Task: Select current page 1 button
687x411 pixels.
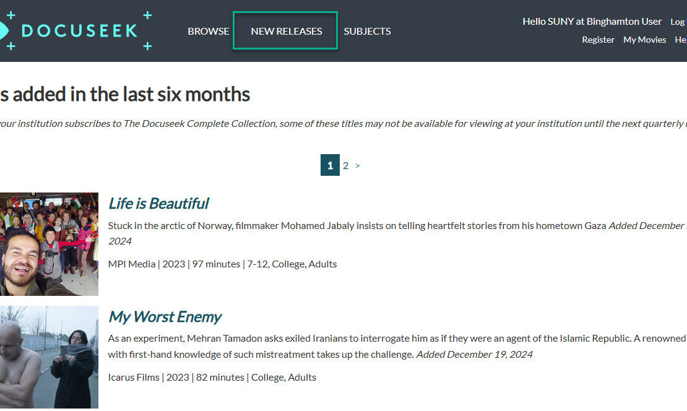Action: tap(330, 165)
